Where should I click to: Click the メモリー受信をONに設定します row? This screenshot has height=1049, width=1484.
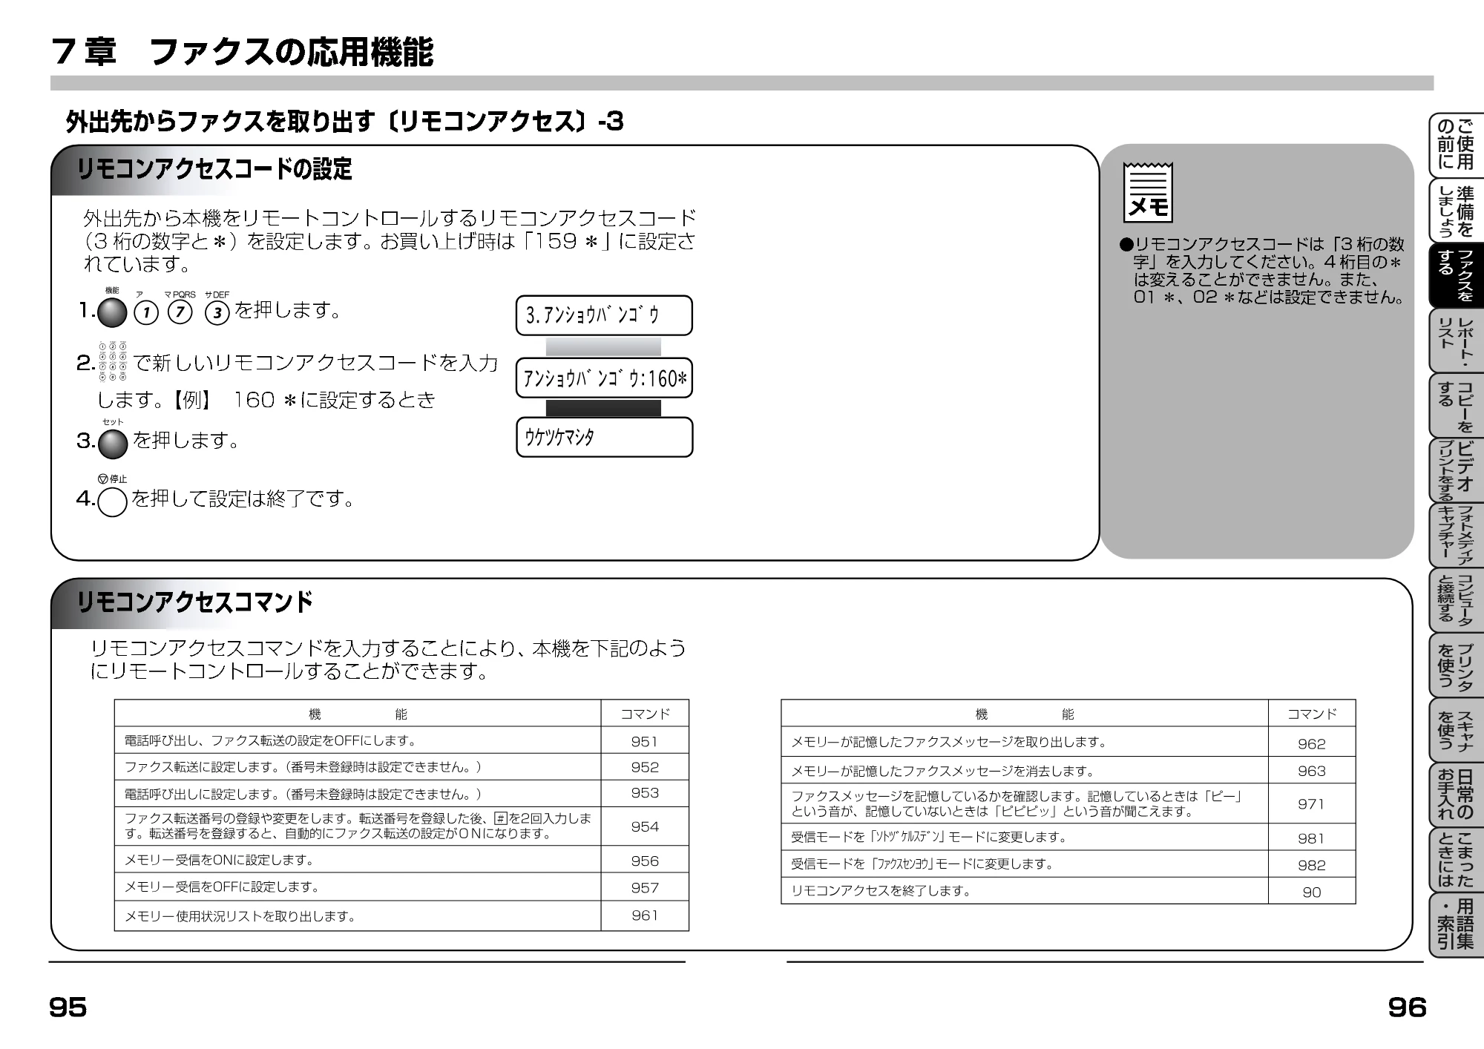click(401, 860)
